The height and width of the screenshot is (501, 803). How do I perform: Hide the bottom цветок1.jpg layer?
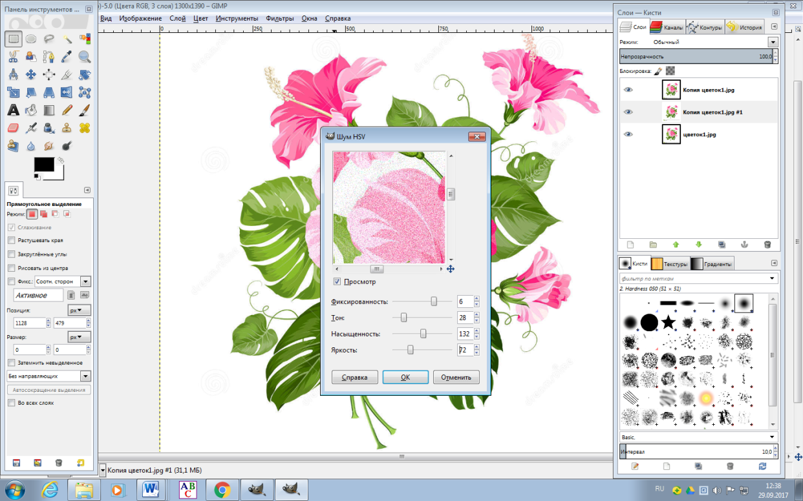pos(628,134)
